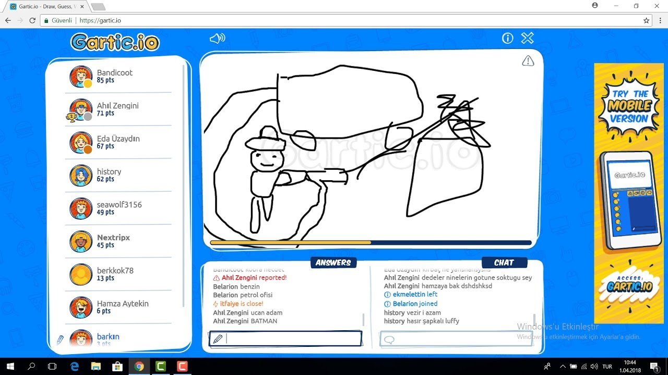Open a new browser tab

click(98, 7)
